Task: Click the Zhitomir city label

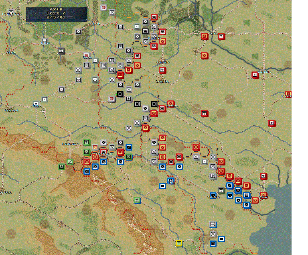Action: click(163, 62)
